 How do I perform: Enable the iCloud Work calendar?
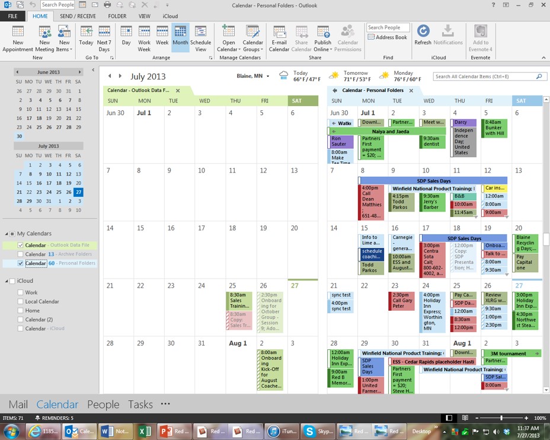click(x=20, y=292)
